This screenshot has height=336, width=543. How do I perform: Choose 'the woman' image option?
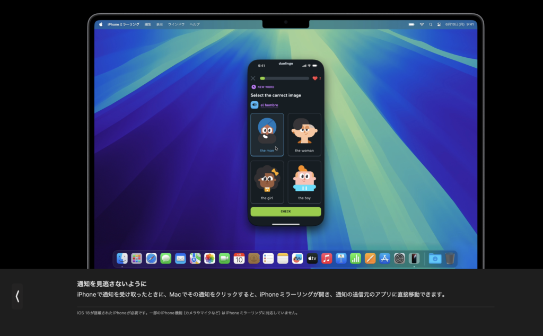pyautogui.click(x=304, y=135)
